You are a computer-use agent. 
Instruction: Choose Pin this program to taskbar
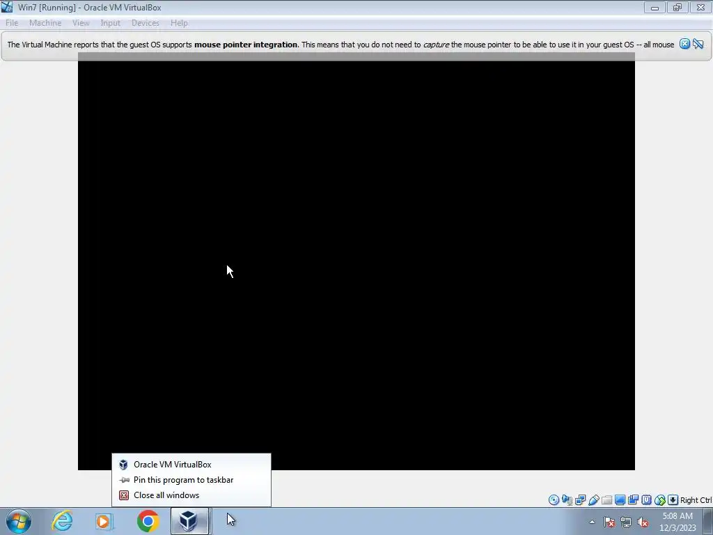[x=191, y=480]
